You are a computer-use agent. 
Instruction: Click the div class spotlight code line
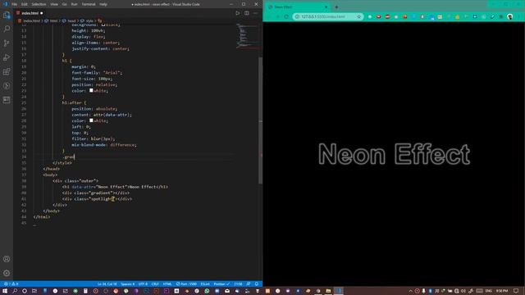click(97, 198)
